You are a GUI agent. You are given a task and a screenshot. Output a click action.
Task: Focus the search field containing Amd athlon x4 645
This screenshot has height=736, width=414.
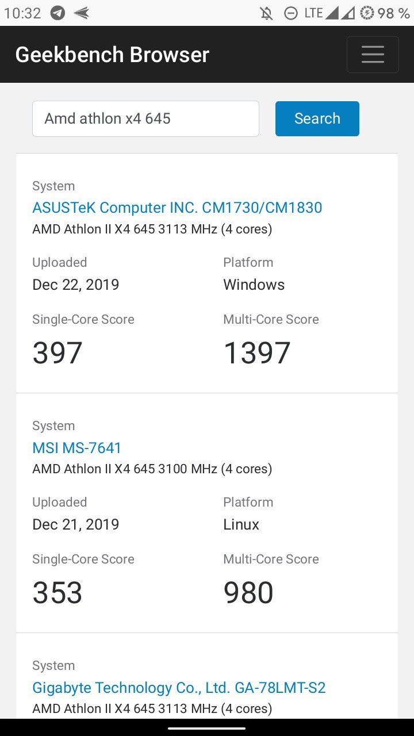[145, 118]
